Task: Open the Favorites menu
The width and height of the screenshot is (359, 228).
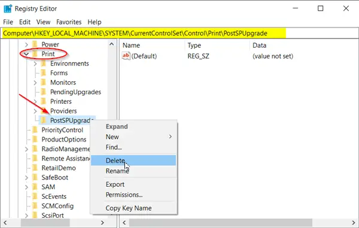Action: pyautogui.click(x=69, y=22)
